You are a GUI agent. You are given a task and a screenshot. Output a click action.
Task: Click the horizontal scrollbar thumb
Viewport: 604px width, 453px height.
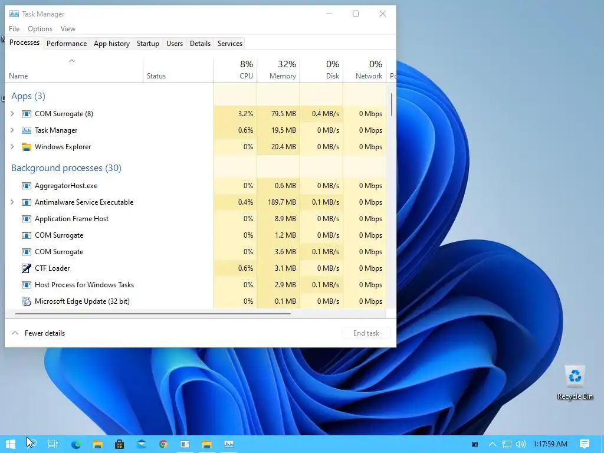(153, 314)
